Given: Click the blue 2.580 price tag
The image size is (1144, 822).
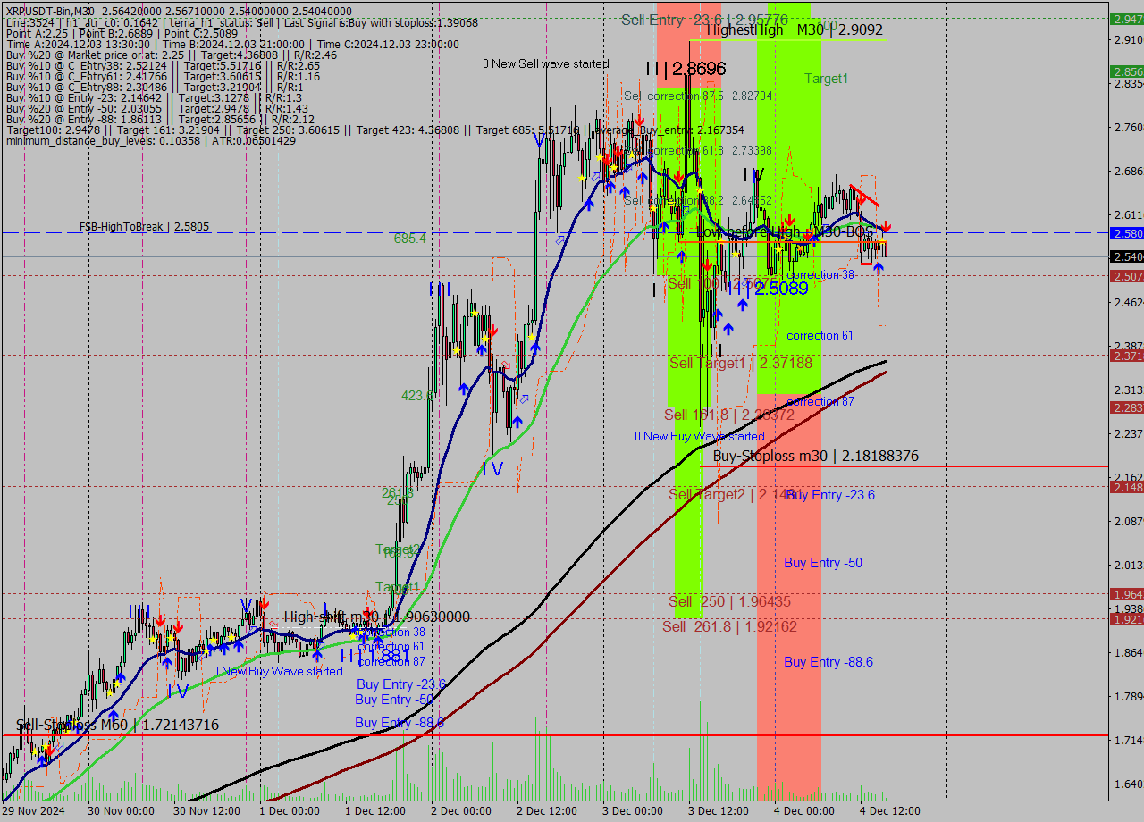Looking at the screenshot, I should 1126,232.
